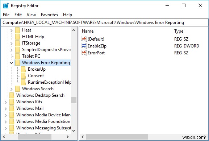The width and height of the screenshot is (209, 141).
Task: Click the BrokerUp folder icon
Action: click(23, 69)
